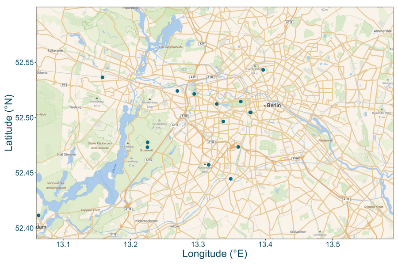Click the Plänterwald label

325,140
